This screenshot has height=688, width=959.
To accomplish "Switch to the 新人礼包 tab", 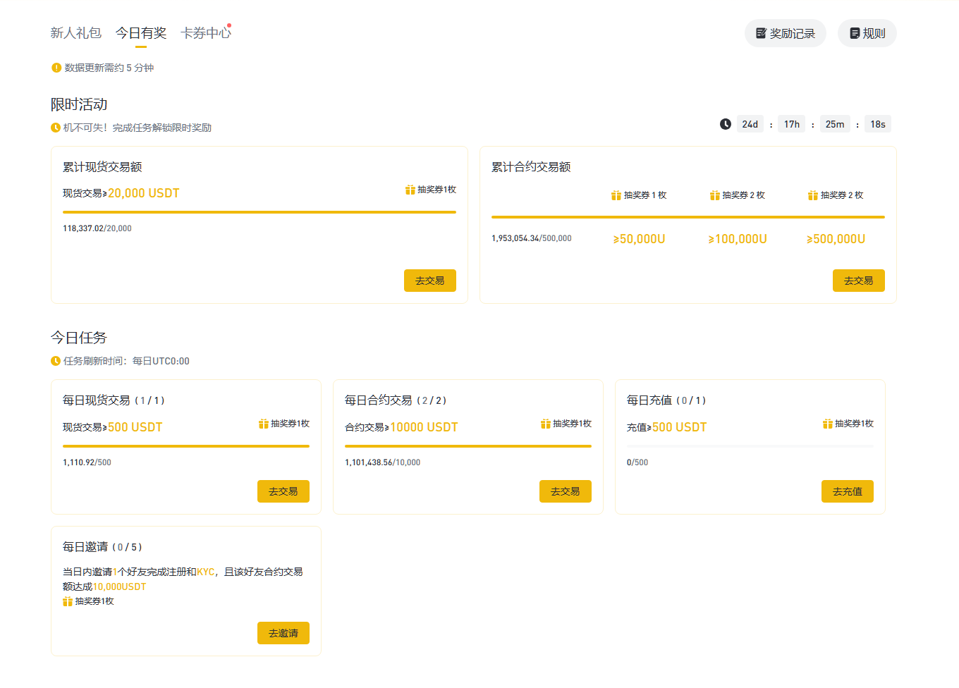I will tap(75, 33).
